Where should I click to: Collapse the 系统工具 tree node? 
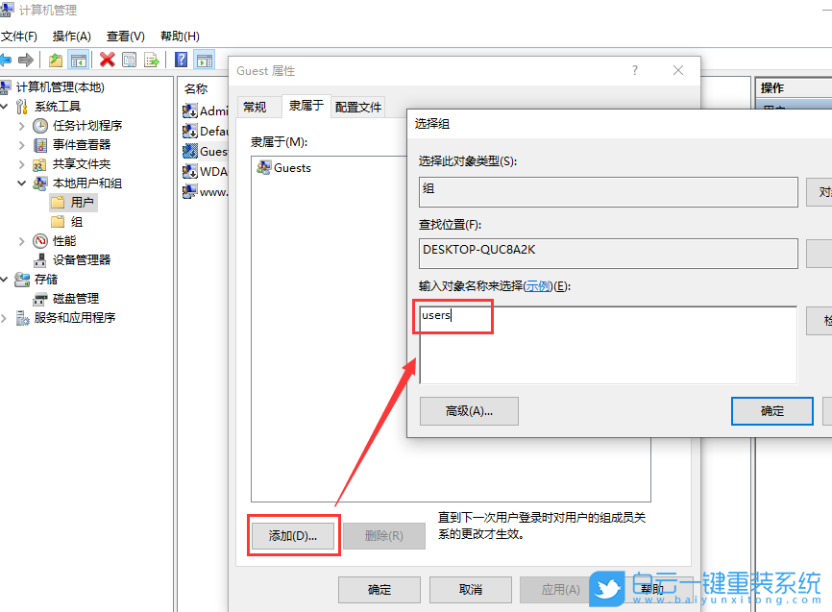[x=8, y=104]
